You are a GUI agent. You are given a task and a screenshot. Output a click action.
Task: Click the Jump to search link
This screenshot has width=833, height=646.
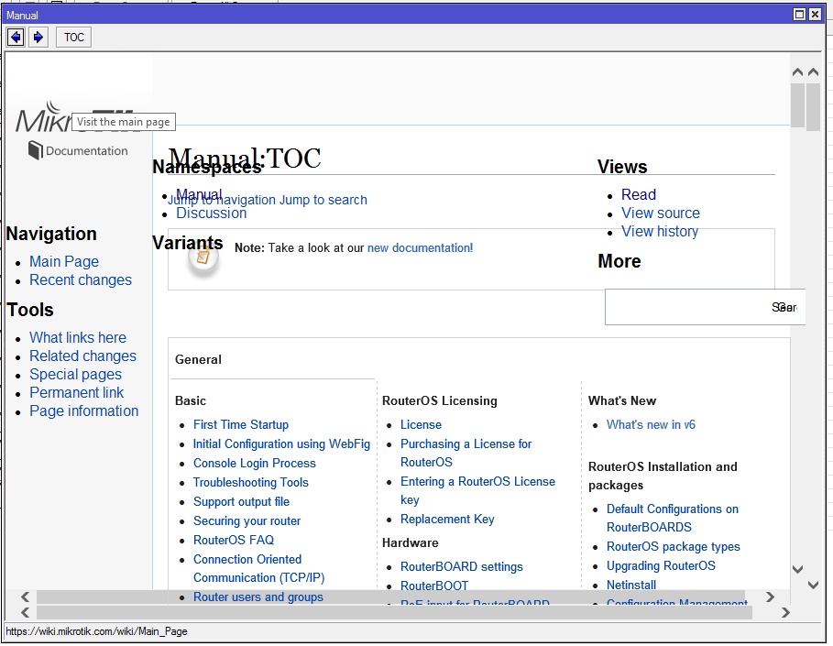point(323,200)
